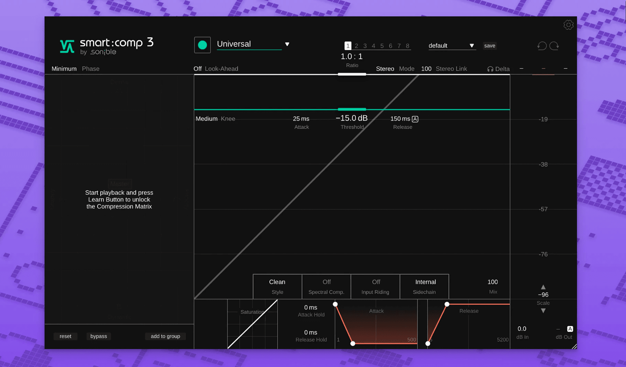Open the settings gear icon
The image size is (626, 367).
click(568, 25)
